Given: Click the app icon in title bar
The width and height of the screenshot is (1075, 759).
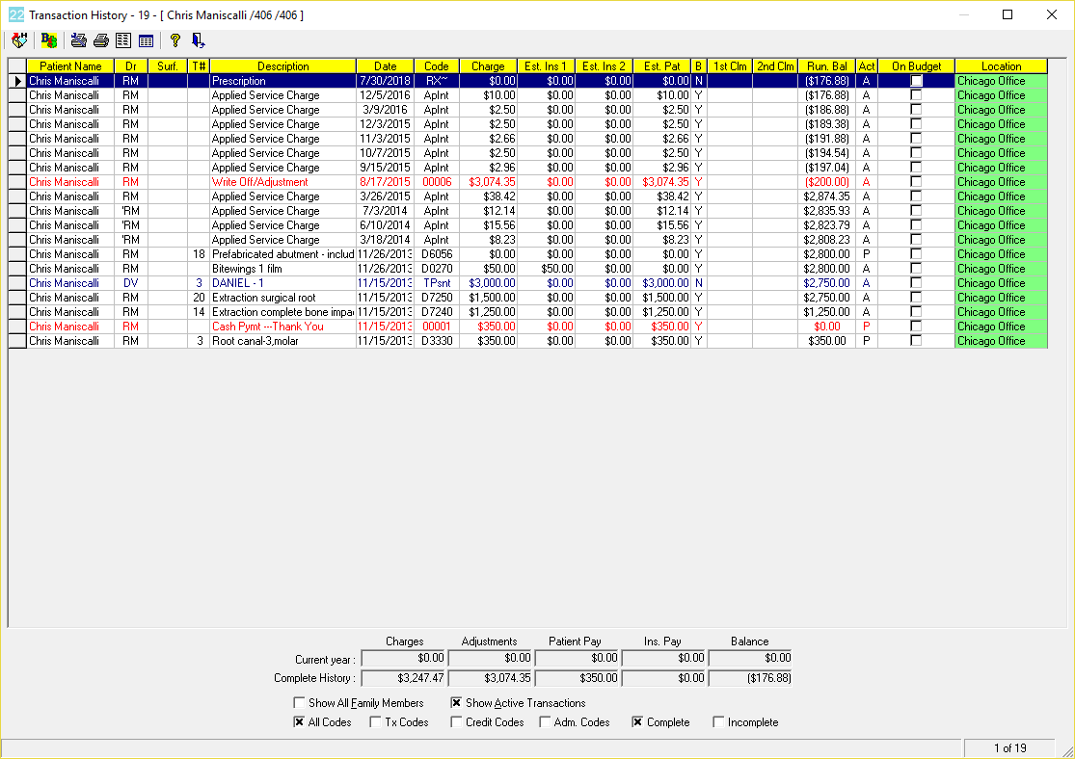Looking at the screenshot, I should pyautogui.click(x=16, y=14).
